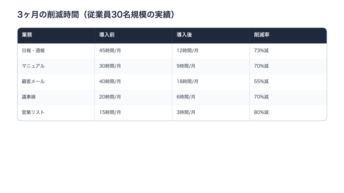Click the 9時間/月 cell for マニュアル

coord(185,66)
